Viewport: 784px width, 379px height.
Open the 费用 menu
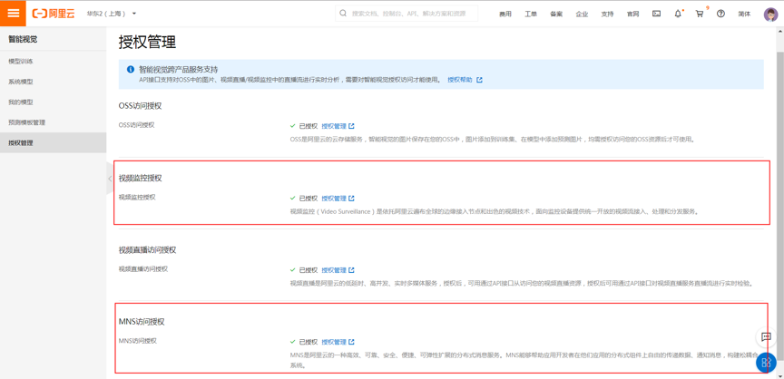pos(505,14)
